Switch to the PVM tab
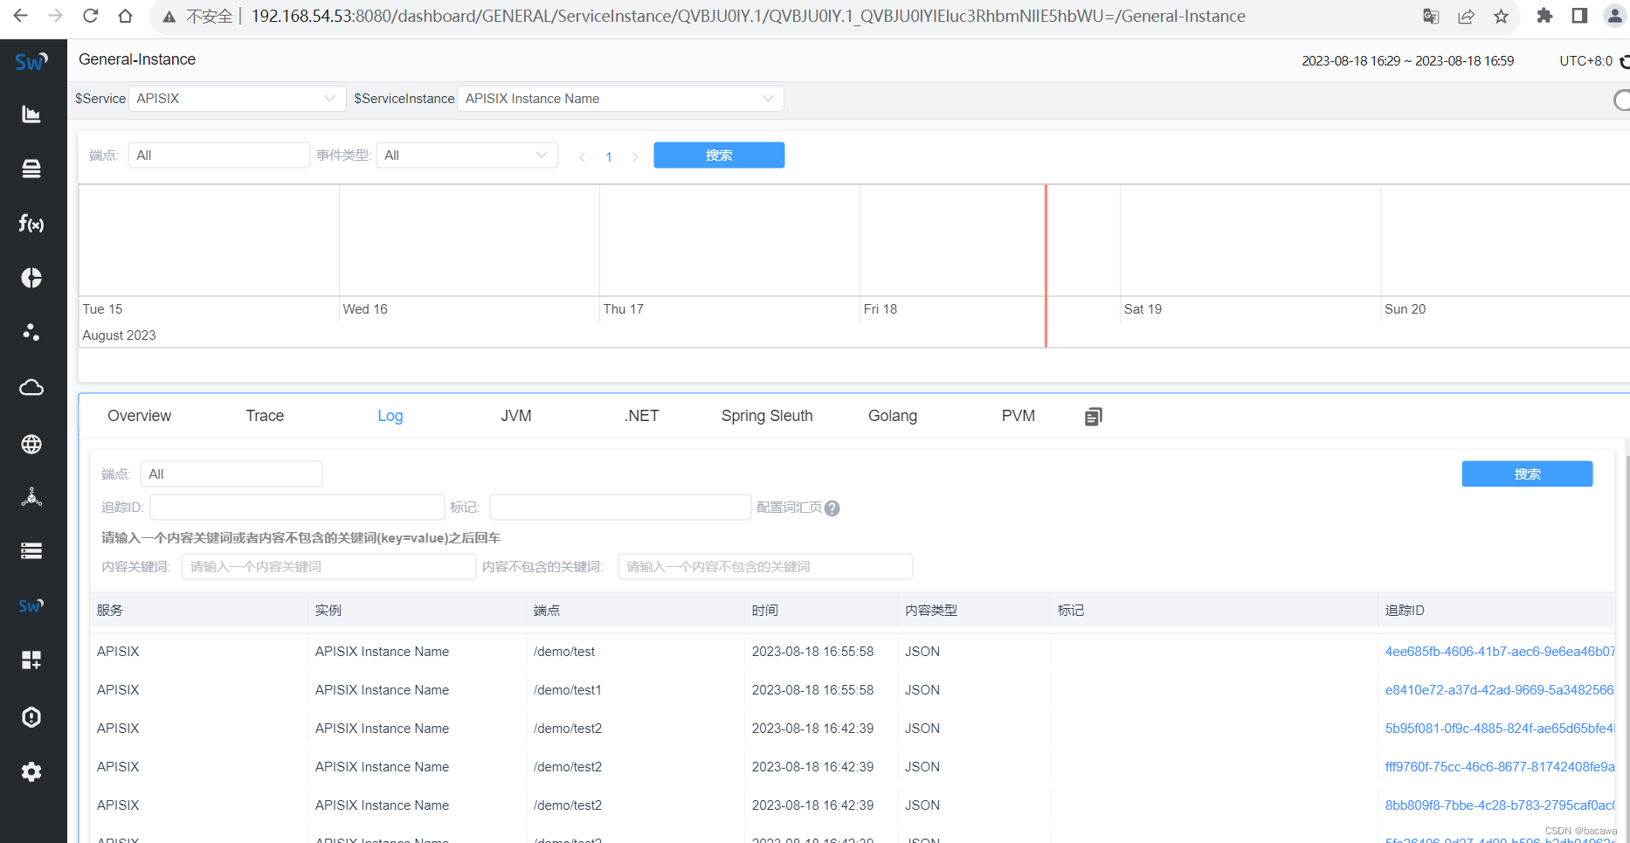1630x843 pixels. 1019,416
